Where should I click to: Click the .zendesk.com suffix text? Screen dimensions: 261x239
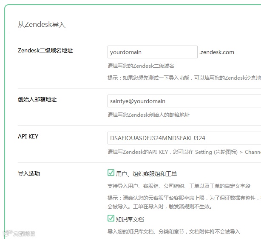(x=217, y=52)
